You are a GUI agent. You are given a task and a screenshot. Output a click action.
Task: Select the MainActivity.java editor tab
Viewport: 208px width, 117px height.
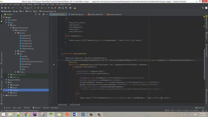pos(58,14)
